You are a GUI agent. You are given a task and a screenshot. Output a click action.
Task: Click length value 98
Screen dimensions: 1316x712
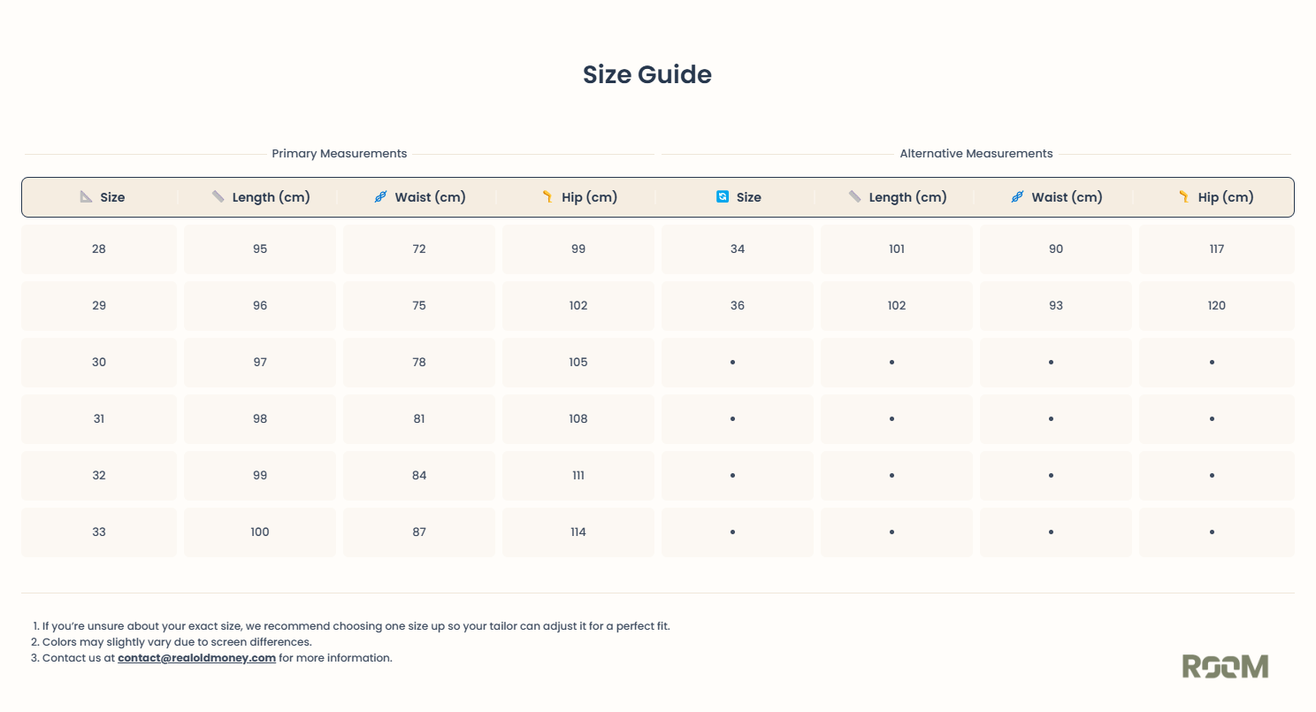pos(260,419)
